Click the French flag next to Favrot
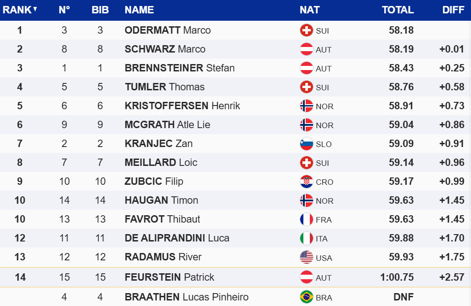Viewport: 471px width, 306px height. click(x=306, y=219)
